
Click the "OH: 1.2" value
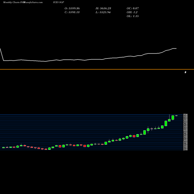pos(132,12)
